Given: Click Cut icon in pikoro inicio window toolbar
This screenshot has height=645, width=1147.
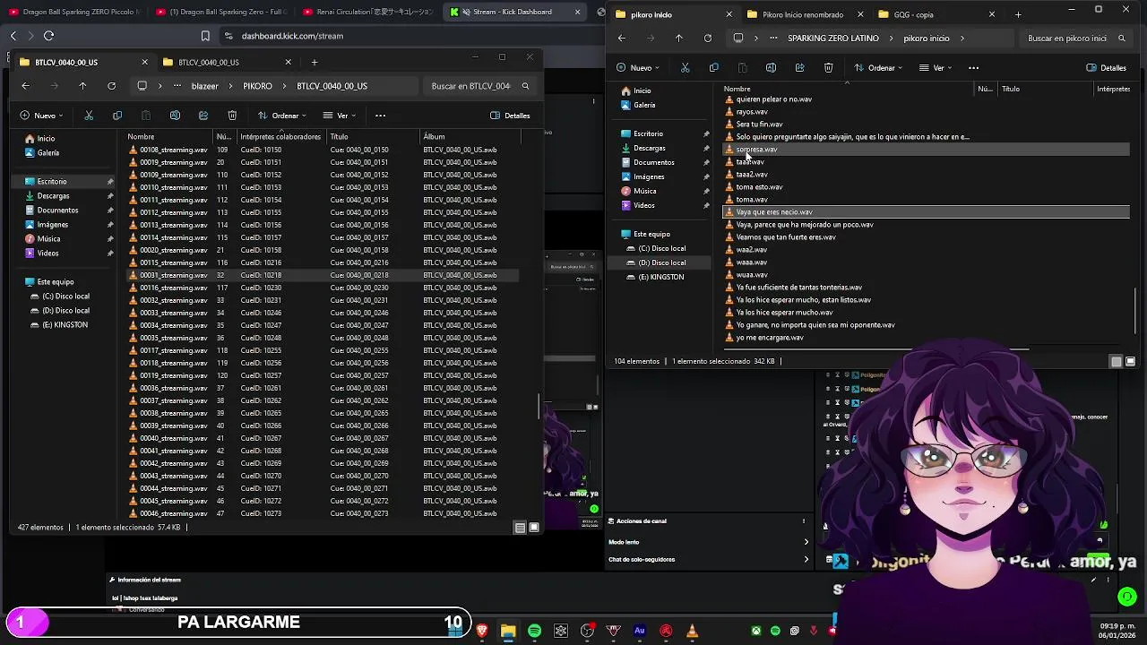Looking at the screenshot, I should tap(686, 68).
